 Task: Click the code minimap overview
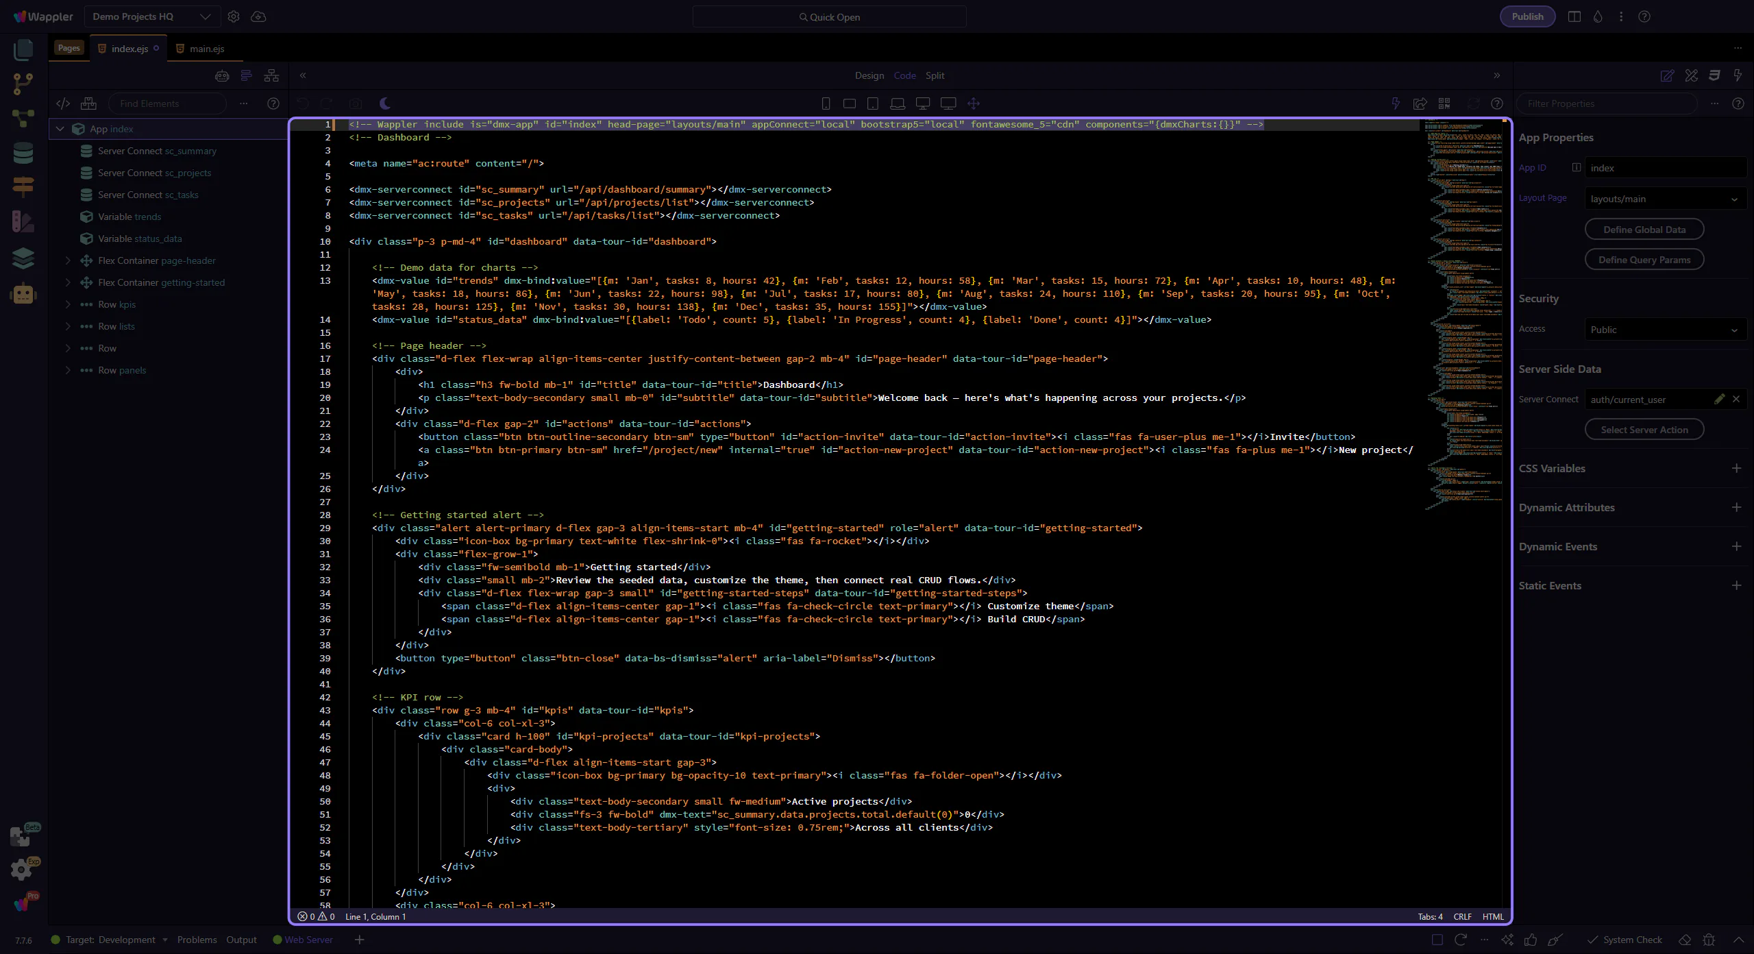(1464, 308)
